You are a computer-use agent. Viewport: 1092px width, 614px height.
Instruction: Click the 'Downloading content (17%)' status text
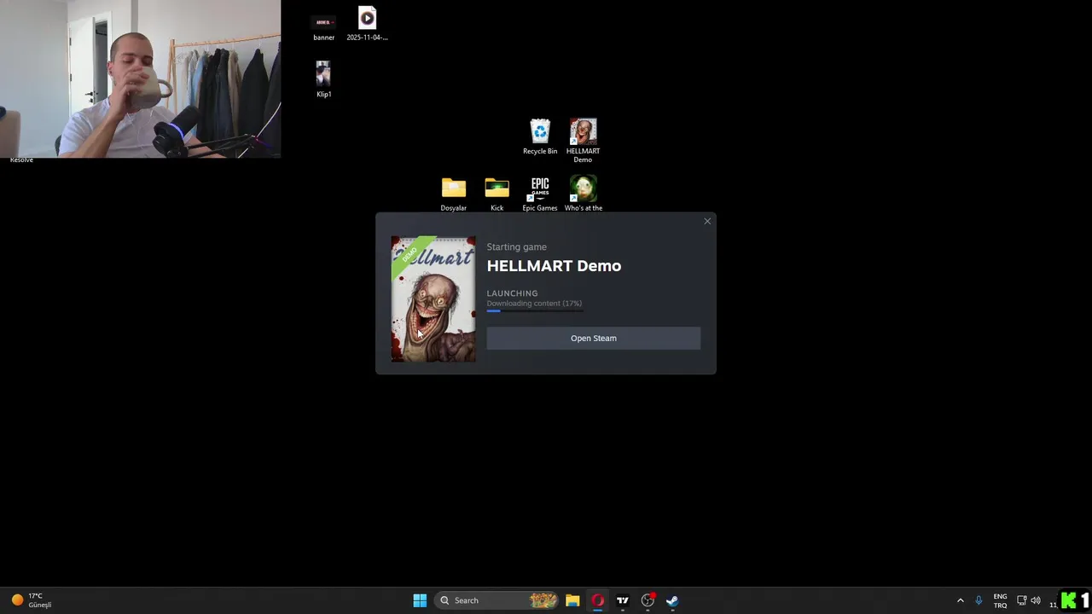point(534,304)
